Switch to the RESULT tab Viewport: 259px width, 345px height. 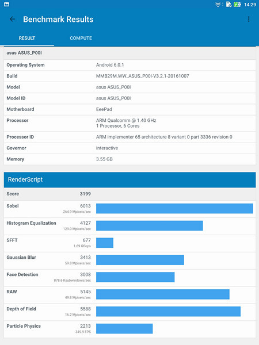(x=27, y=38)
